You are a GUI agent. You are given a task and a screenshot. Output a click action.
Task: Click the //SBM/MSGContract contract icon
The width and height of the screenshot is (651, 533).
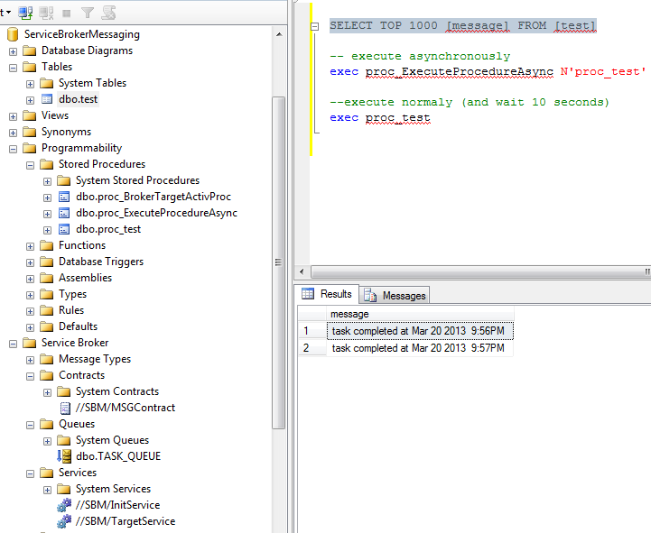click(64, 408)
